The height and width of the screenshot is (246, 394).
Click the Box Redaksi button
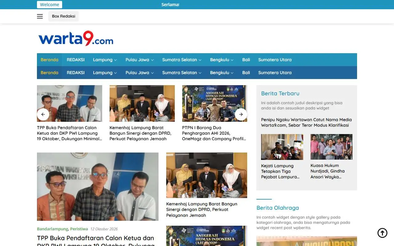(x=64, y=16)
